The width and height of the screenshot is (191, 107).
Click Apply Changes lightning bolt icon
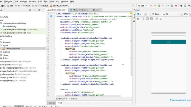[x=155, y=6]
